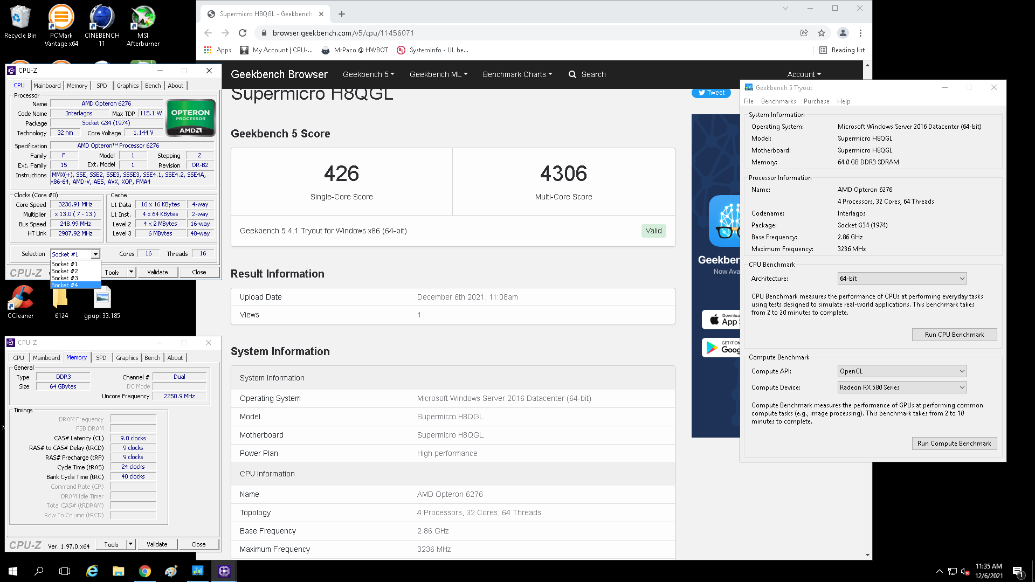This screenshot has height=582, width=1035.
Task: Show hidden system tray icons
Action: coord(939,571)
